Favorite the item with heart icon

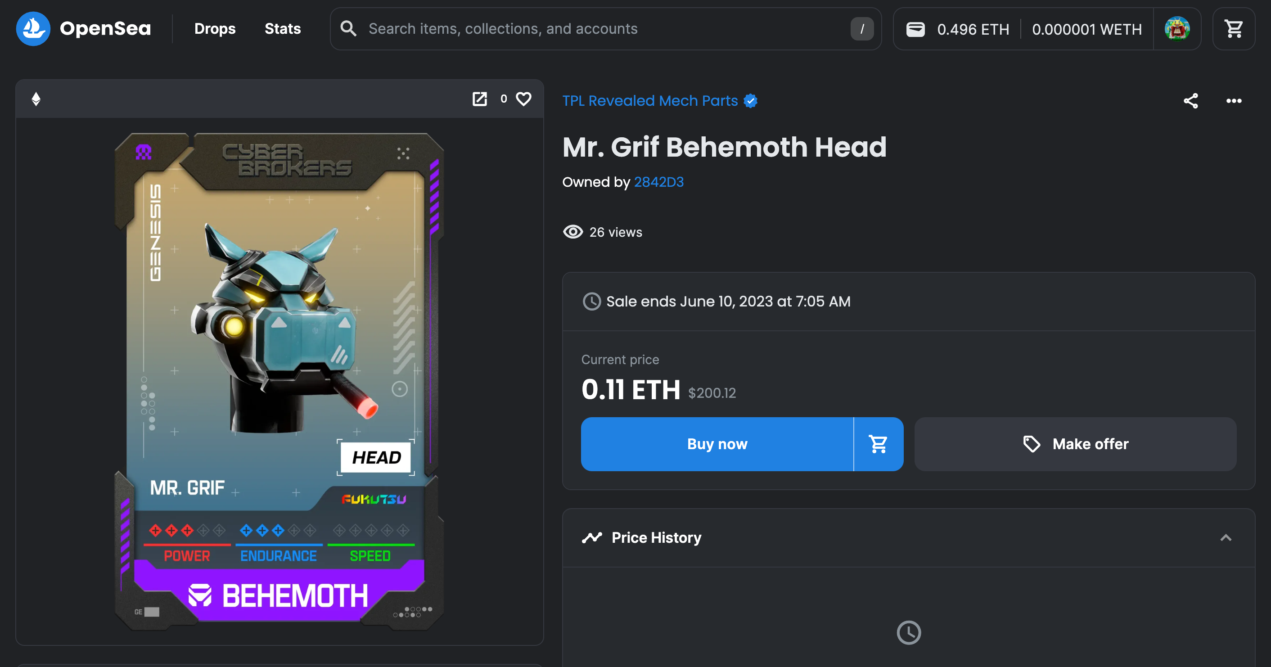(x=523, y=99)
